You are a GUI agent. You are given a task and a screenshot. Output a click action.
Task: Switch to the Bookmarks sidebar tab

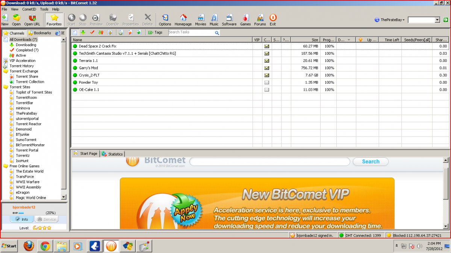tap(40, 33)
